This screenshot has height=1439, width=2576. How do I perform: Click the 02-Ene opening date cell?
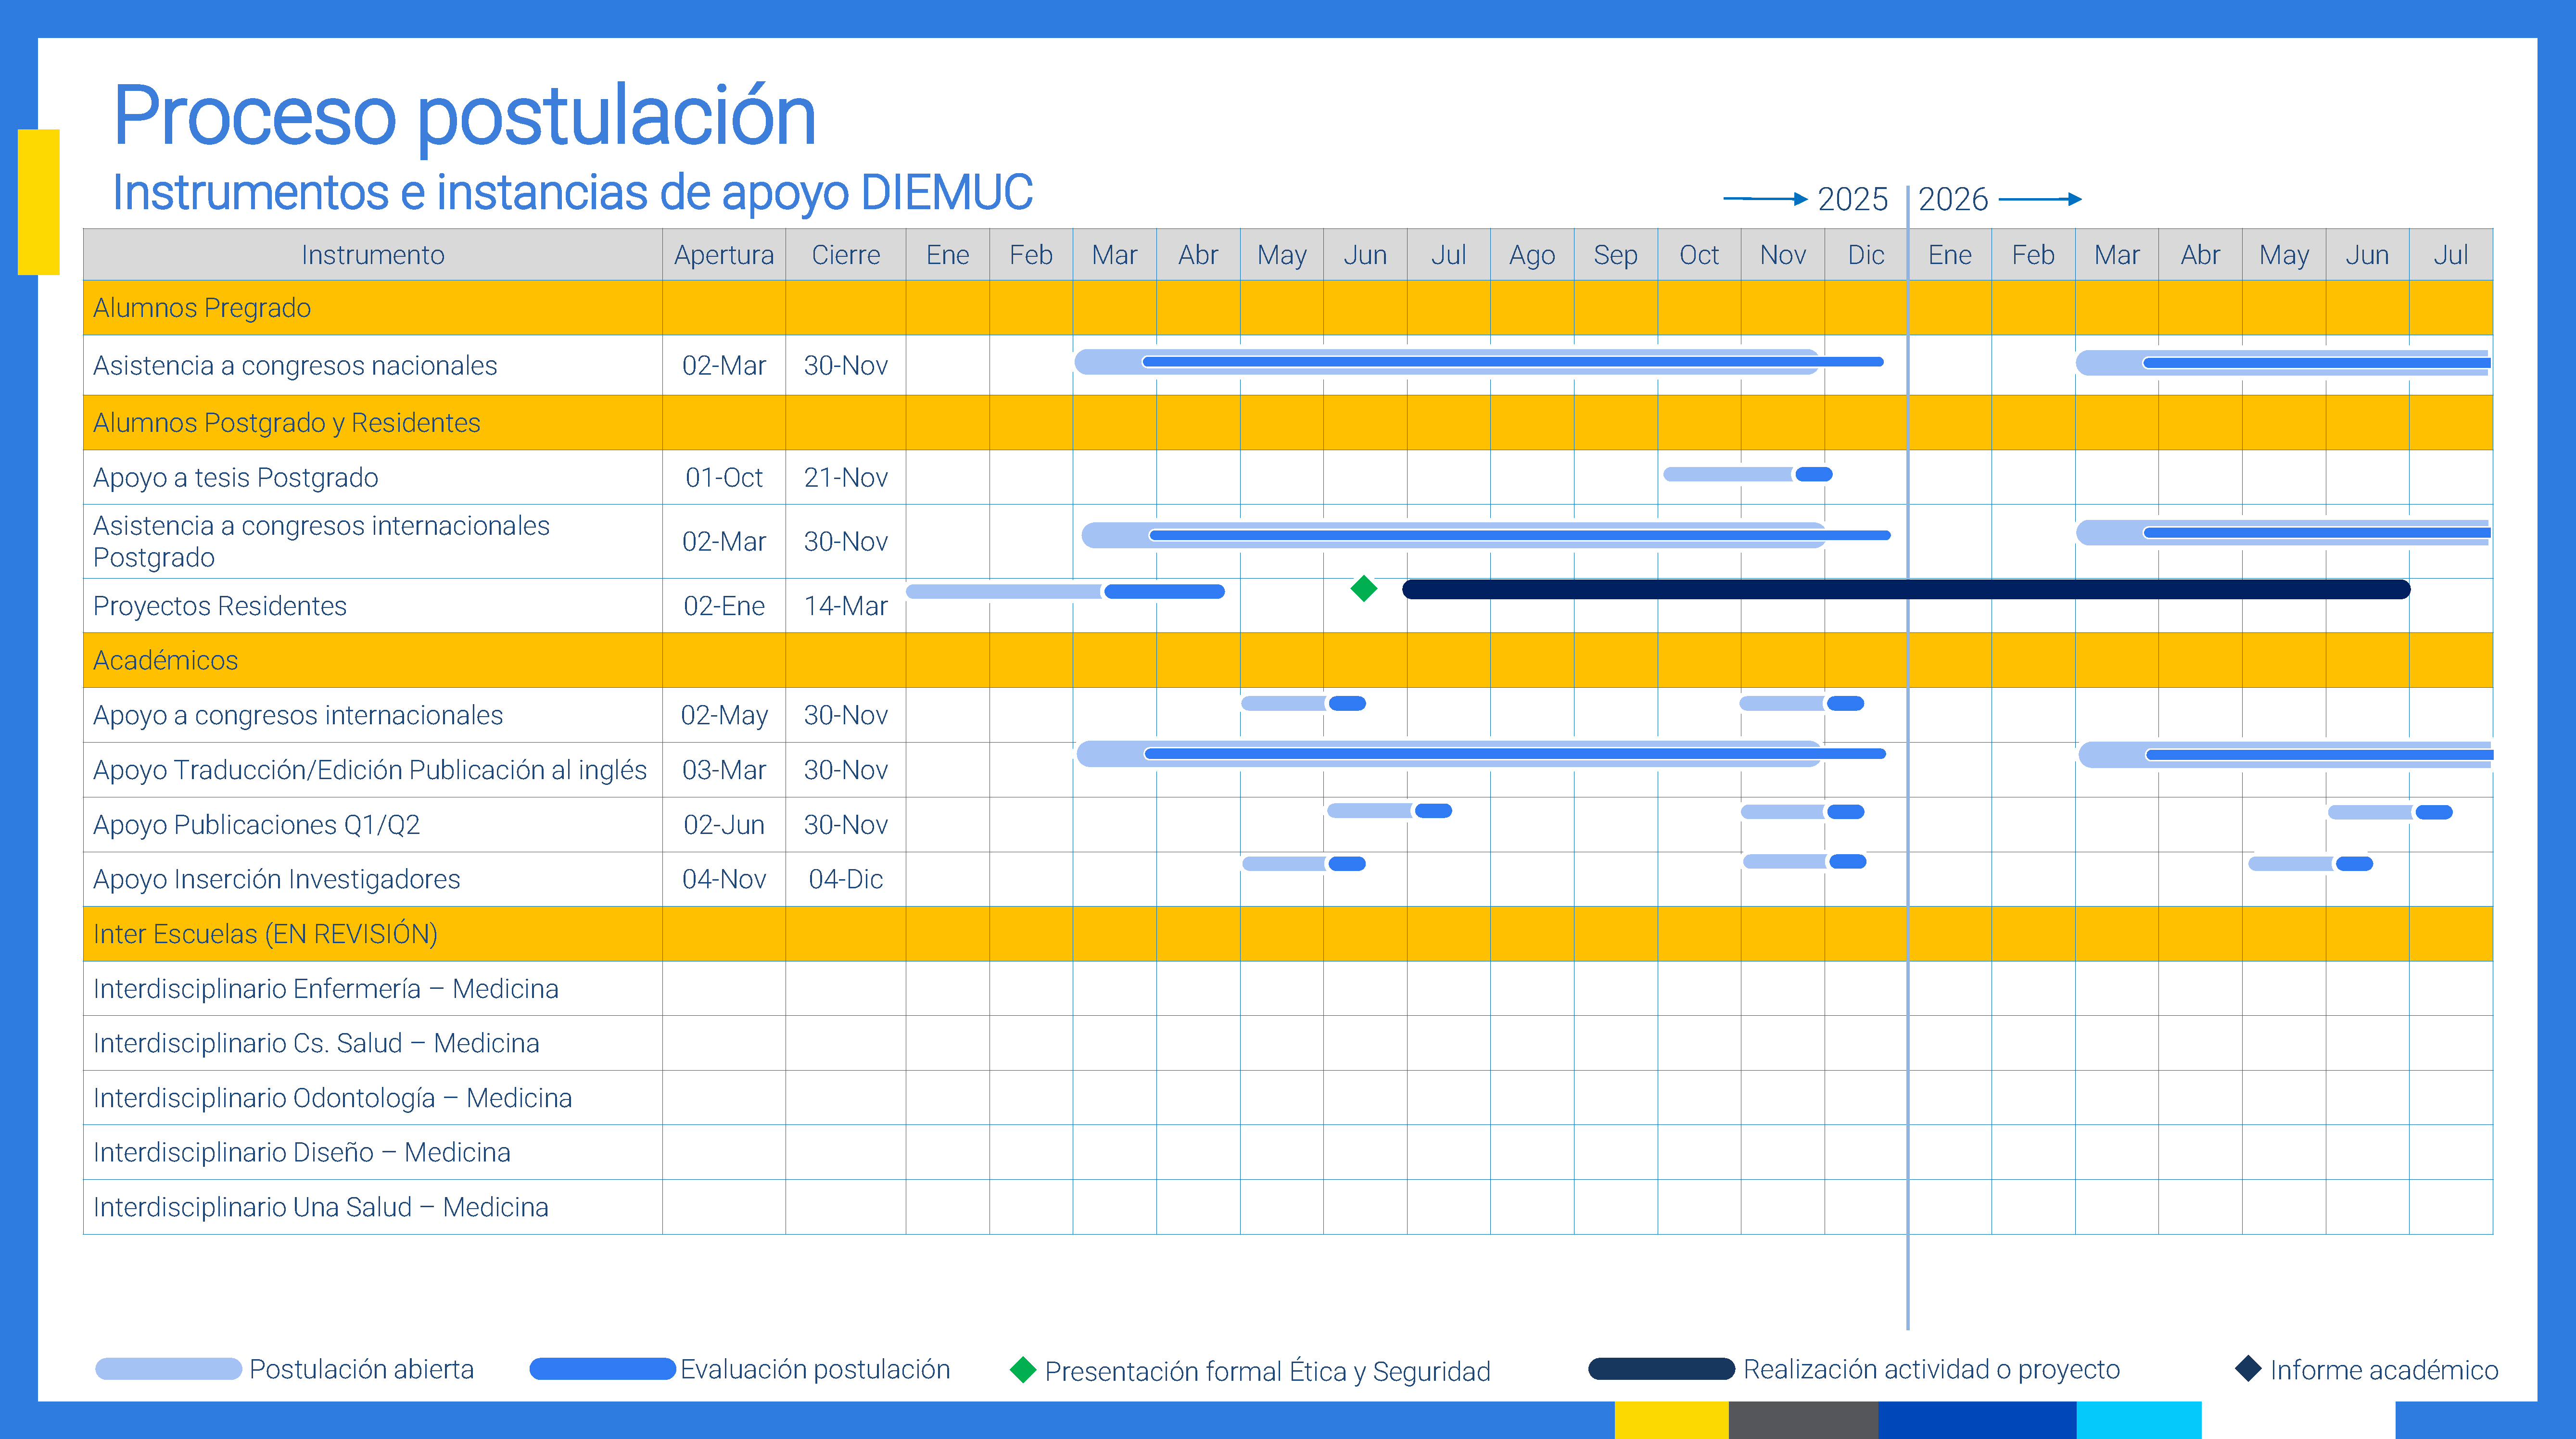723,606
